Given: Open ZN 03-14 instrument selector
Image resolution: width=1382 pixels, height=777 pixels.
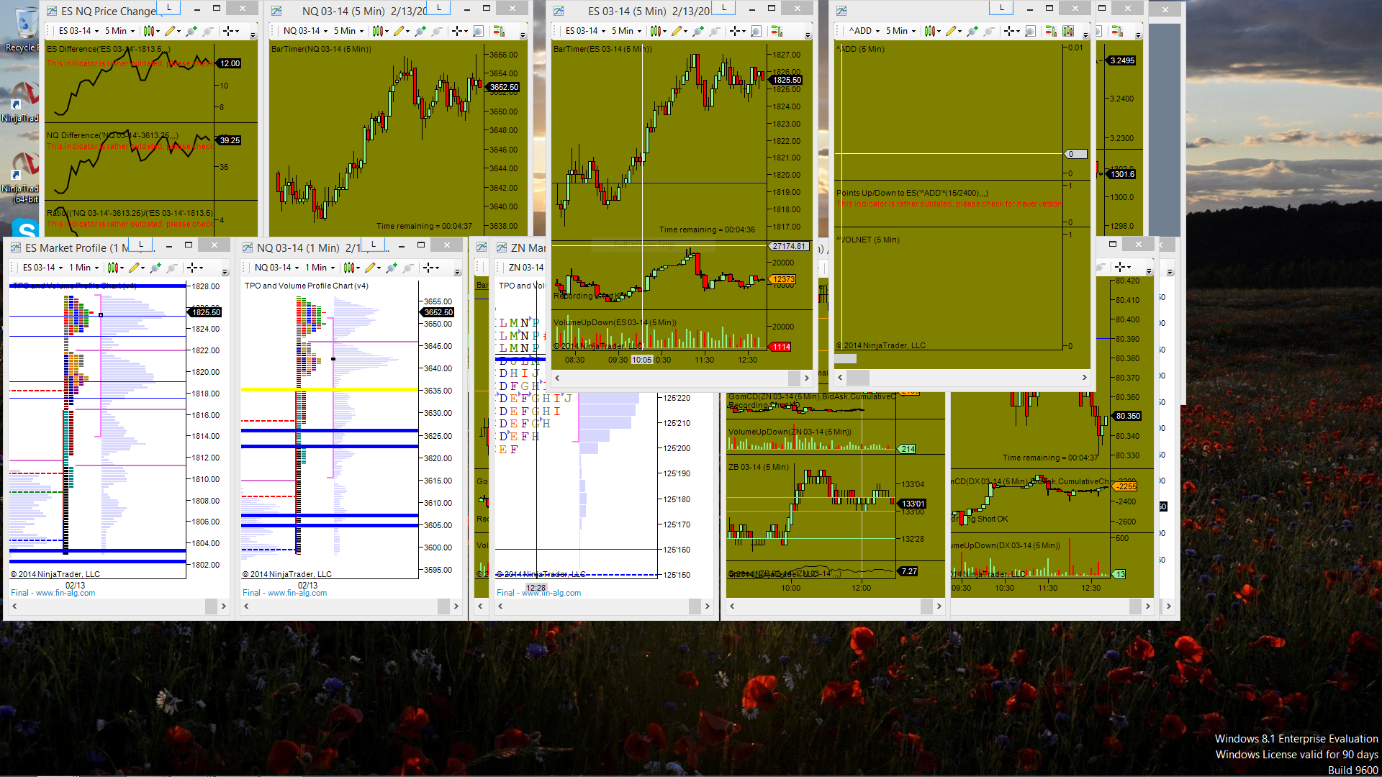Looking at the screenshot, I should click(526, 268).
